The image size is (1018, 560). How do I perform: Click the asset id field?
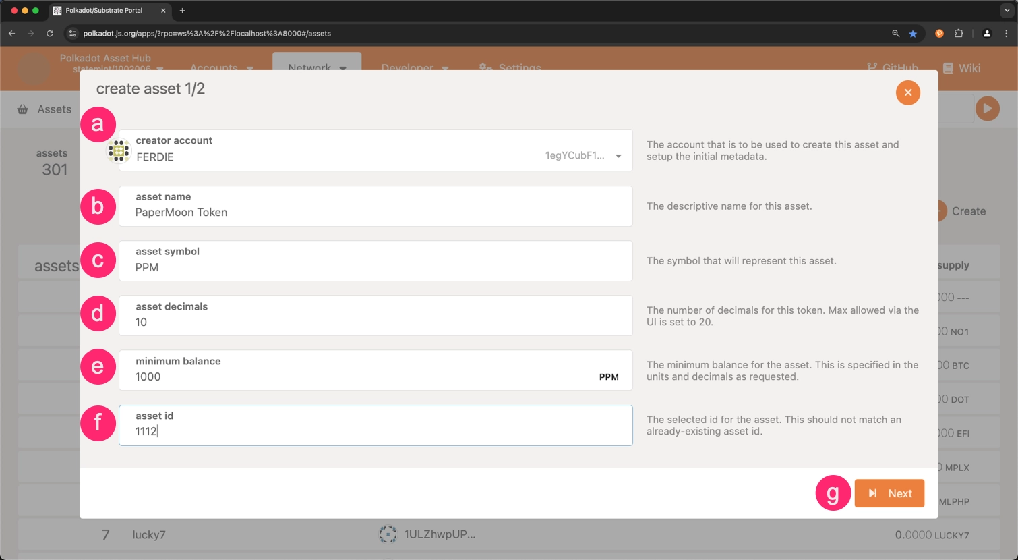(x=375, y=431)
